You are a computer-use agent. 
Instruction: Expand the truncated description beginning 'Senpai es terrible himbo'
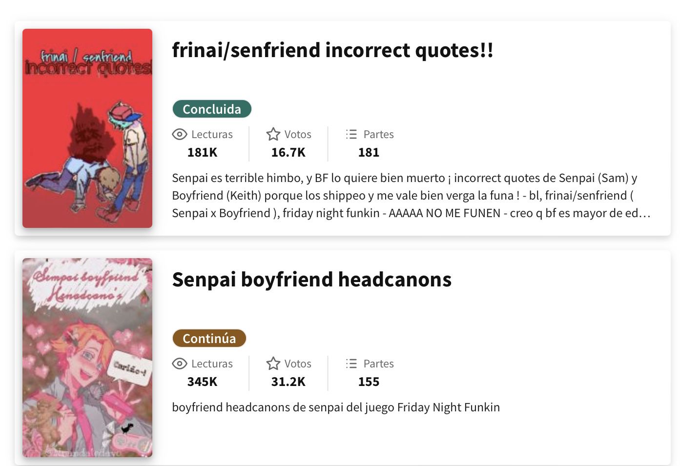click(412, 195)
